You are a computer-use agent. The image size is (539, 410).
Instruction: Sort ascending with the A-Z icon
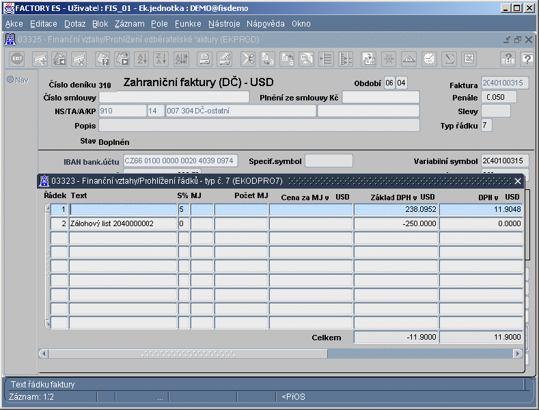tap(142, 59)
